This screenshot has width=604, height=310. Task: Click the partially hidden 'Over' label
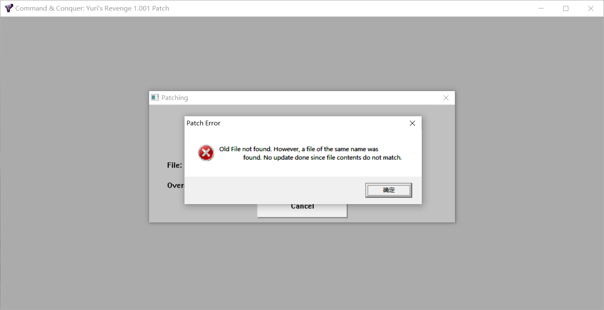[175, 185]
